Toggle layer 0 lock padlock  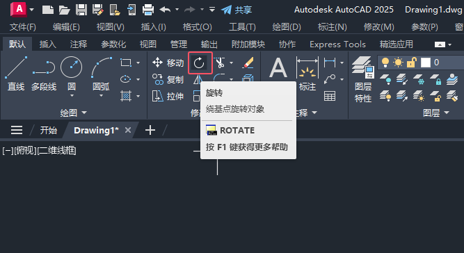pyautogui.click(x=411, y=63)
